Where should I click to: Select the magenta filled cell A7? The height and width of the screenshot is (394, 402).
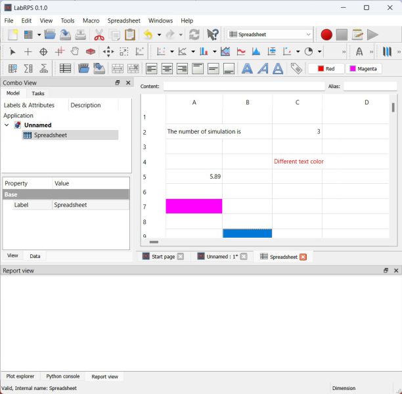click(x=194, y=206)
